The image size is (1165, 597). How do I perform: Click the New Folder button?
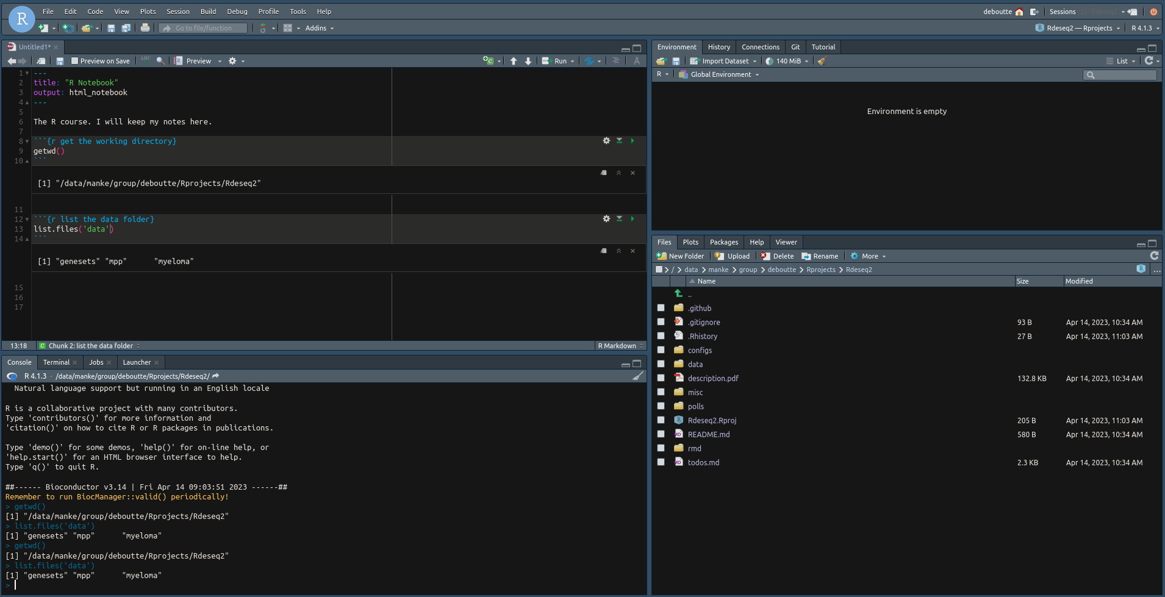point(680,256)
